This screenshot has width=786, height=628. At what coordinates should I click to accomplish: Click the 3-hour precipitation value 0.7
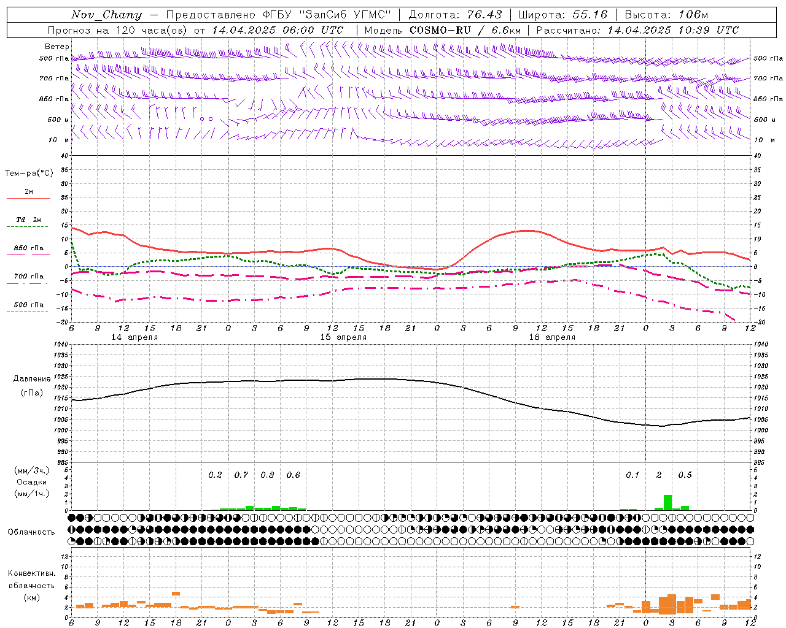(241, 475)
